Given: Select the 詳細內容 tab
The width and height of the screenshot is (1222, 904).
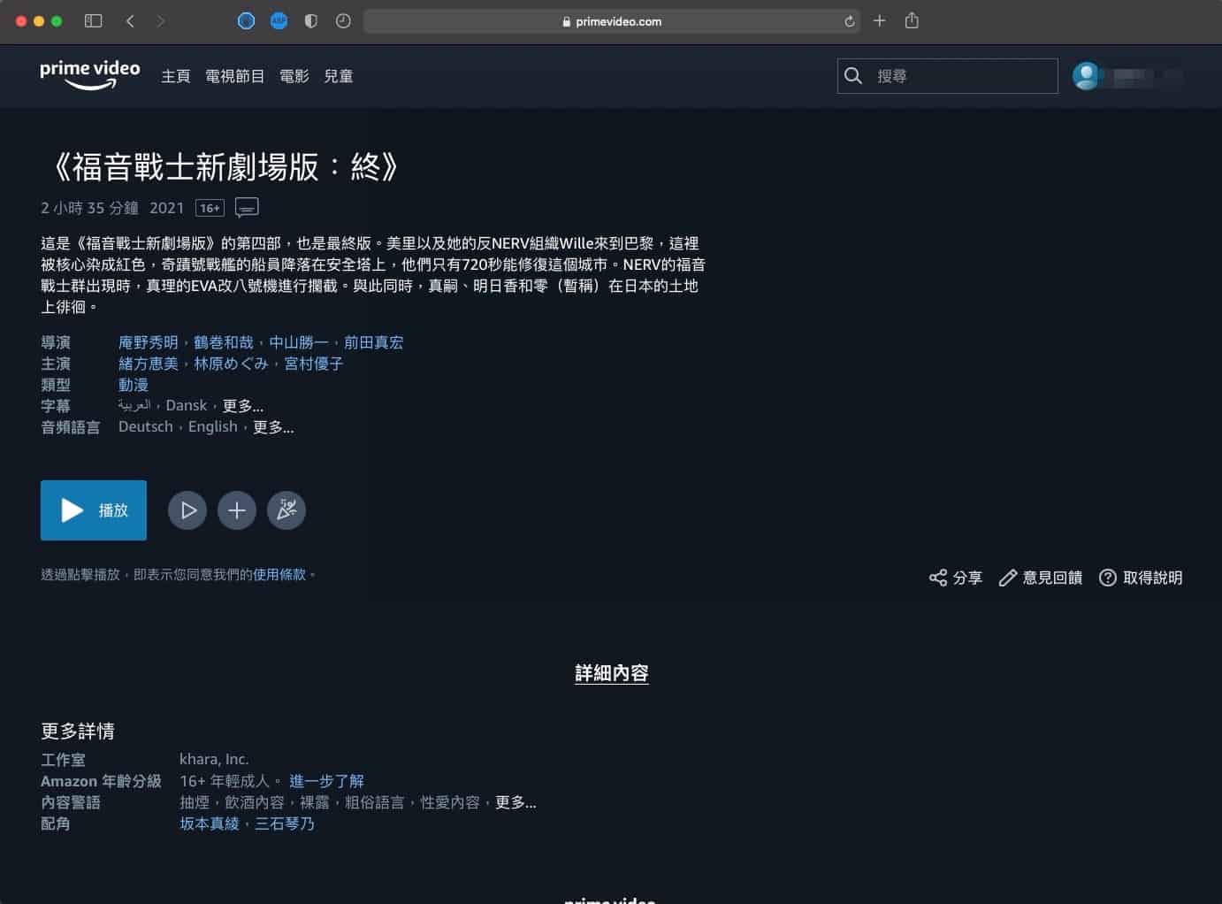Looking at the screenshot, I should point(611,673).
